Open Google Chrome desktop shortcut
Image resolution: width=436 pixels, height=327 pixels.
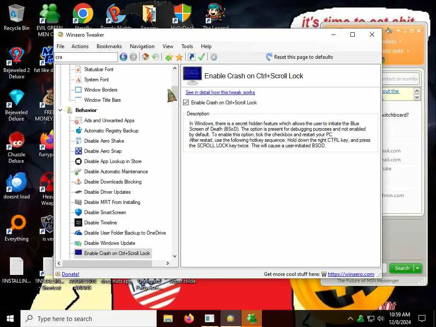pos(83,14)
